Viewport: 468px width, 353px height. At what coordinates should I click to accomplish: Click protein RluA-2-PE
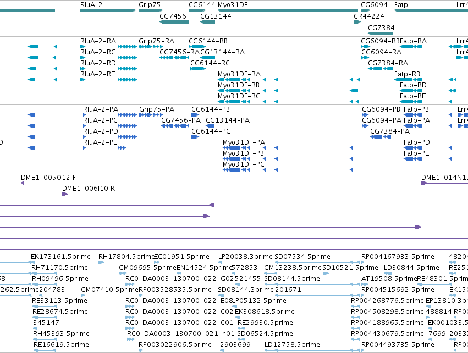104,148
